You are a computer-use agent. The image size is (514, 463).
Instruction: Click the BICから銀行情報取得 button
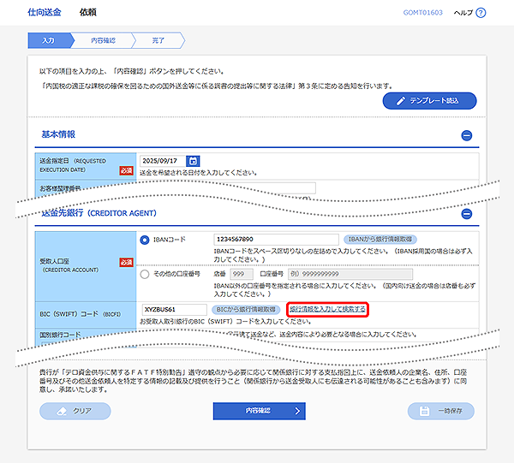[246, 310]
